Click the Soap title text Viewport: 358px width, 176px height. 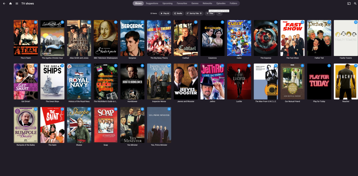106,145
